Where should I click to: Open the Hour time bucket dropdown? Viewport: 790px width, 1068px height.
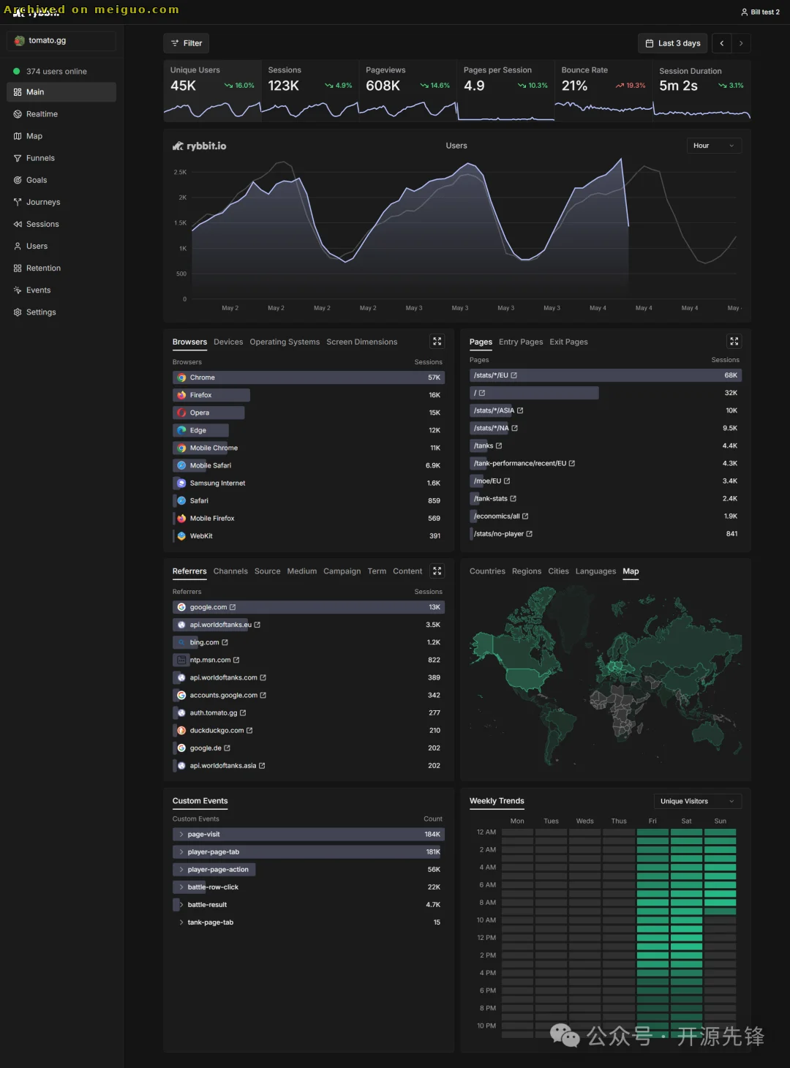coord(713,146)
